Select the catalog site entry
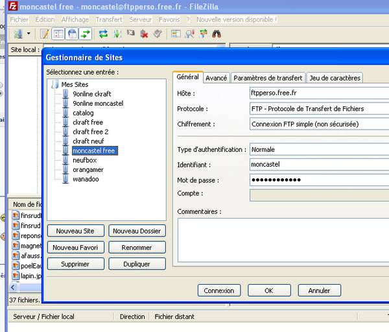389x332 pixels. coord(83,113)
